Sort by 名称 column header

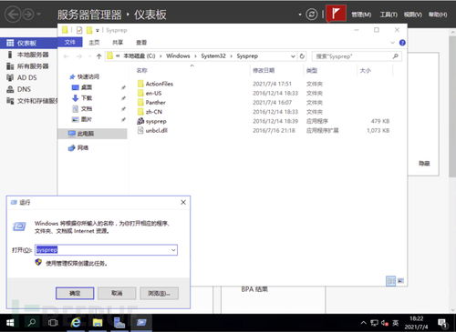(x=141, y=70)
